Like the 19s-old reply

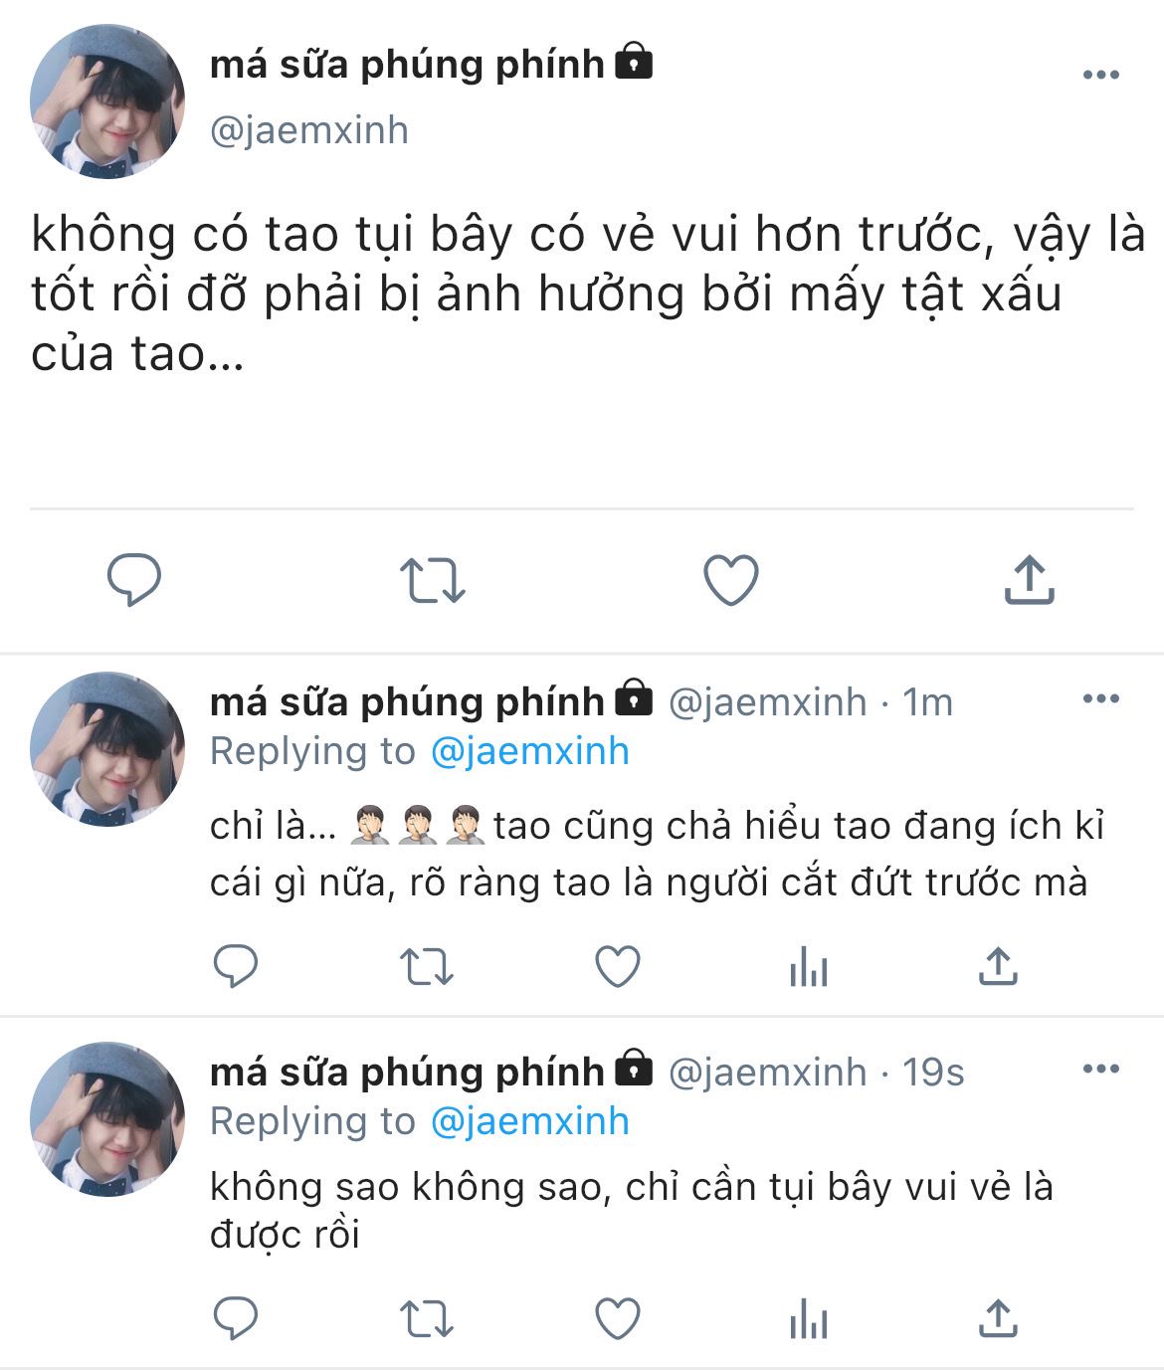point(618,1319)
